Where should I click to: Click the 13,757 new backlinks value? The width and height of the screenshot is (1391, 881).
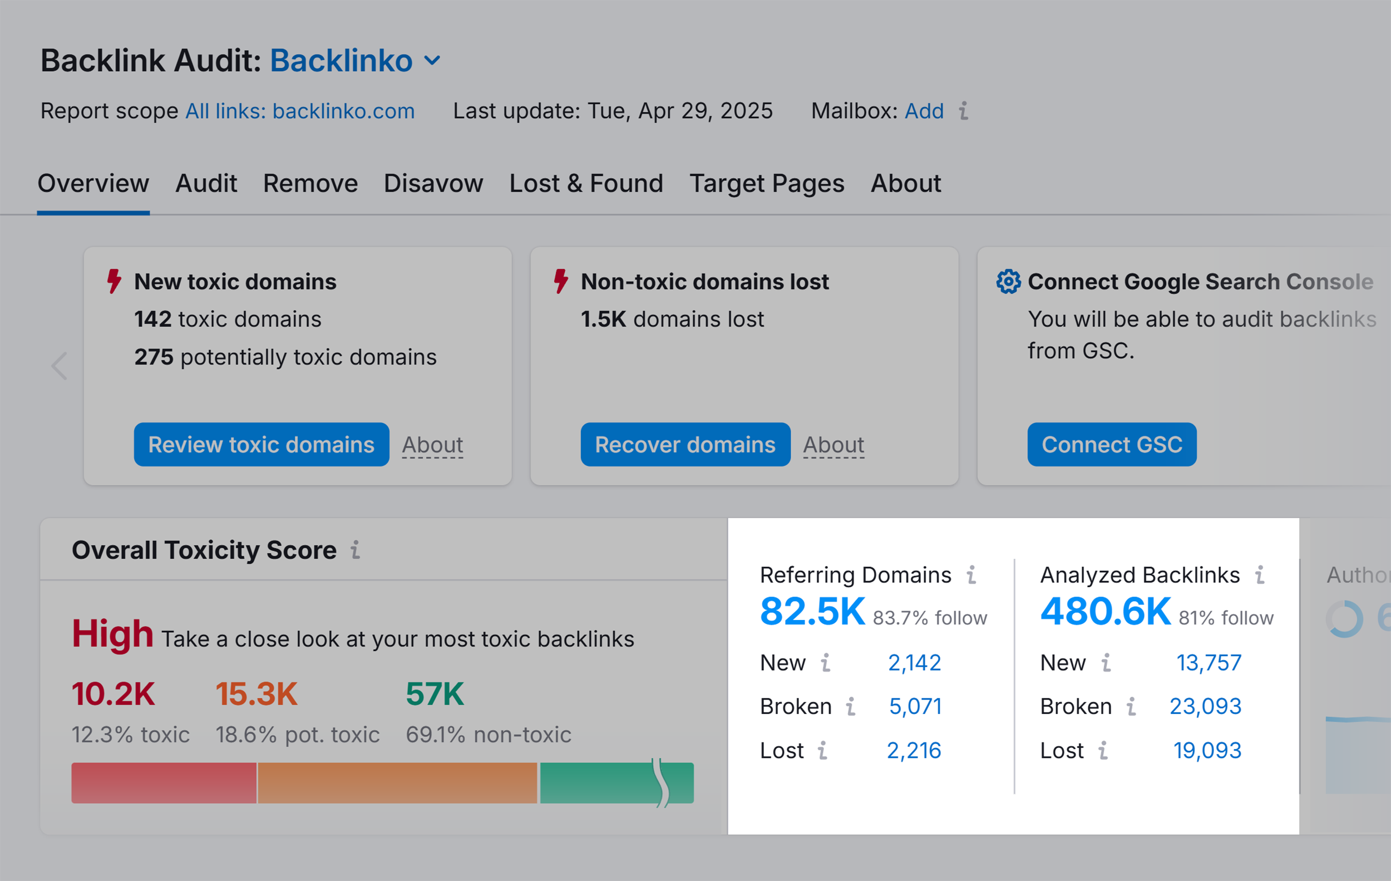pos(1209,663)
